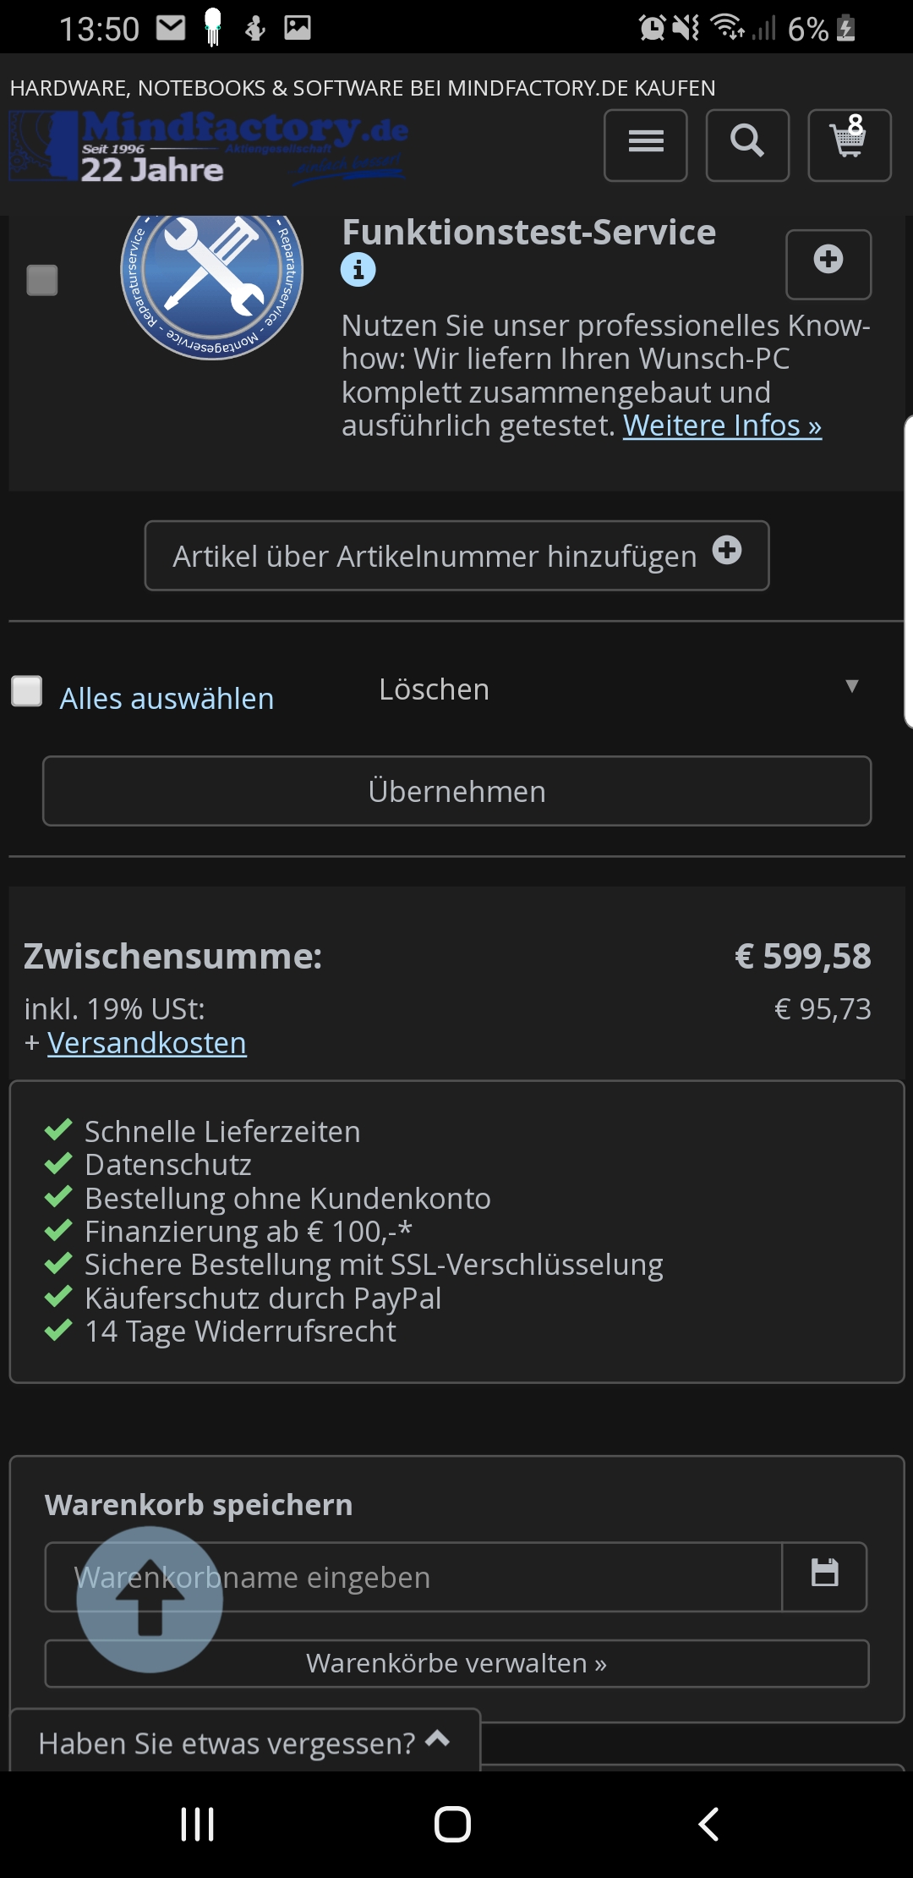Open the Versandkosten link
Viewport: 913px width, 1878px height.
[x=147, y=1043]
